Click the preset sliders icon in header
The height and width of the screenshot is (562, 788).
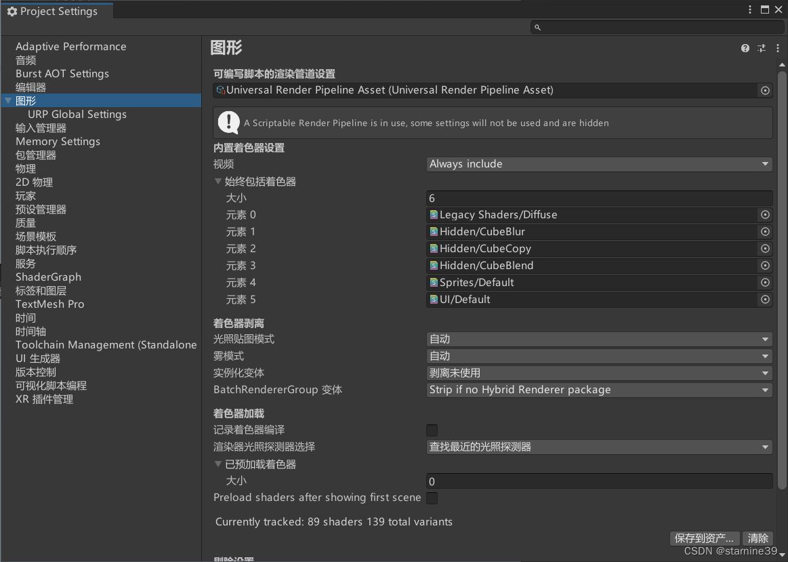pos(762,48)
